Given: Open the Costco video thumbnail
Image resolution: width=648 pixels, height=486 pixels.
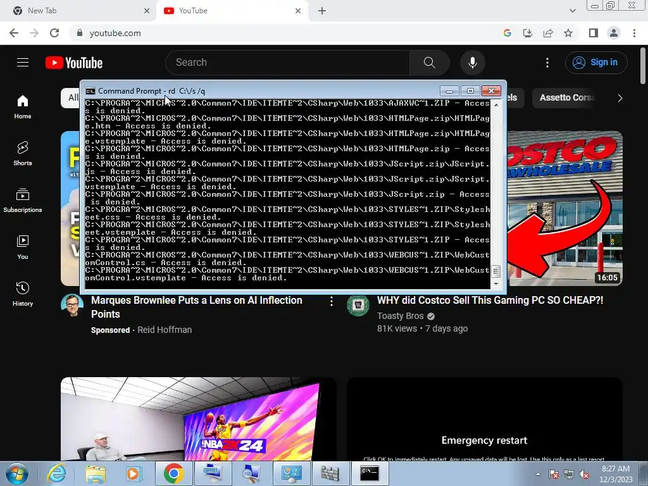Looking at the screenshot, I should (564, 208).
